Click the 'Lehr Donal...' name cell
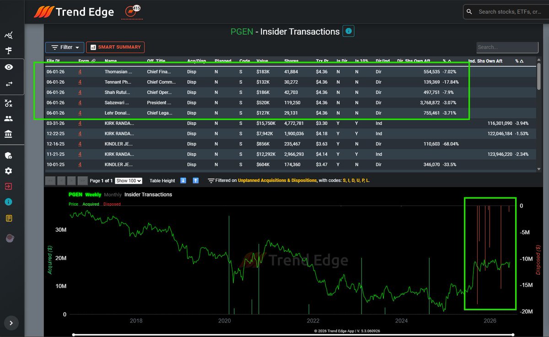 117,113
